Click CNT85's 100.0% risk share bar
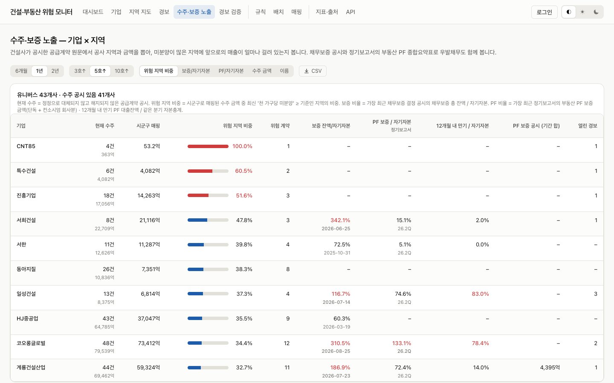Screen dimensions: 614x383 point(208,146)
